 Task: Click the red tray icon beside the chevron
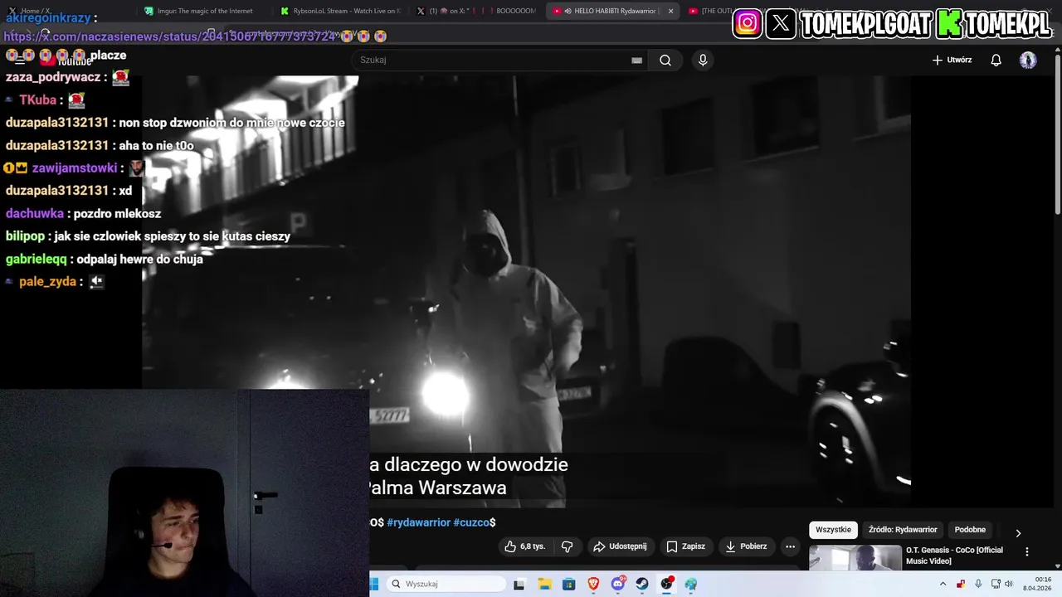pyautogui.click(x=961, y=584)
